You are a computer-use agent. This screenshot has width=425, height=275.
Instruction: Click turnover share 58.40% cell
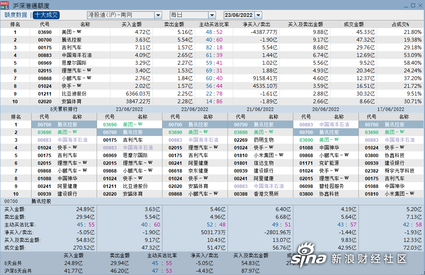[x=413, y=63]
